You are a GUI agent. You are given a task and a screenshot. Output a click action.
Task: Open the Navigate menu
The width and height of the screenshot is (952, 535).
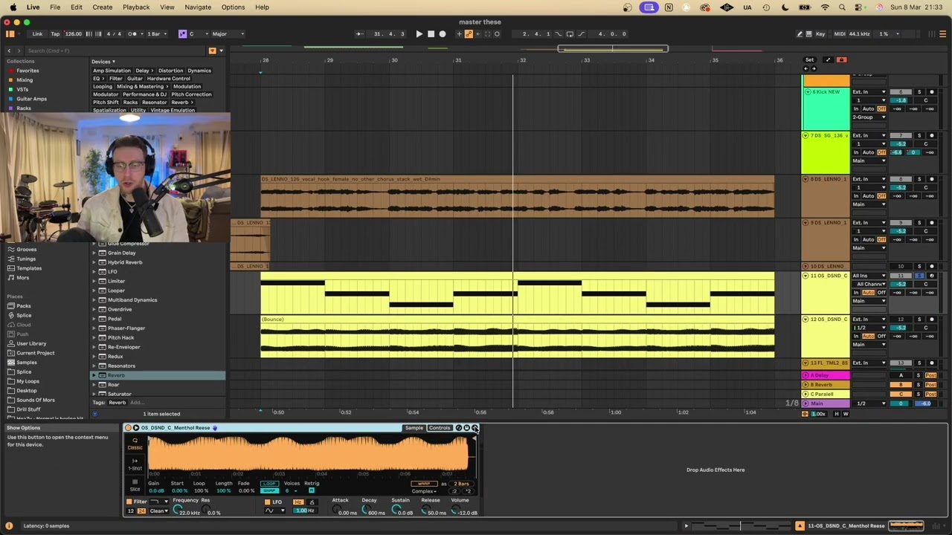click(x=198, y=7)
